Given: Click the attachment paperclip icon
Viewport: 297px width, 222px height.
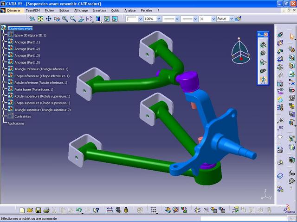Looking at the screenshot, I should pyautogui.click(x=280, y=75).
